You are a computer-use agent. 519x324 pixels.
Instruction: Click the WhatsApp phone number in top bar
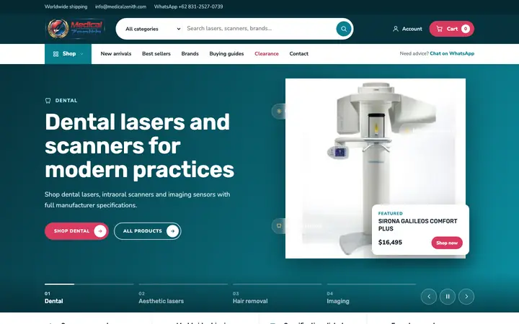[188, 6]
